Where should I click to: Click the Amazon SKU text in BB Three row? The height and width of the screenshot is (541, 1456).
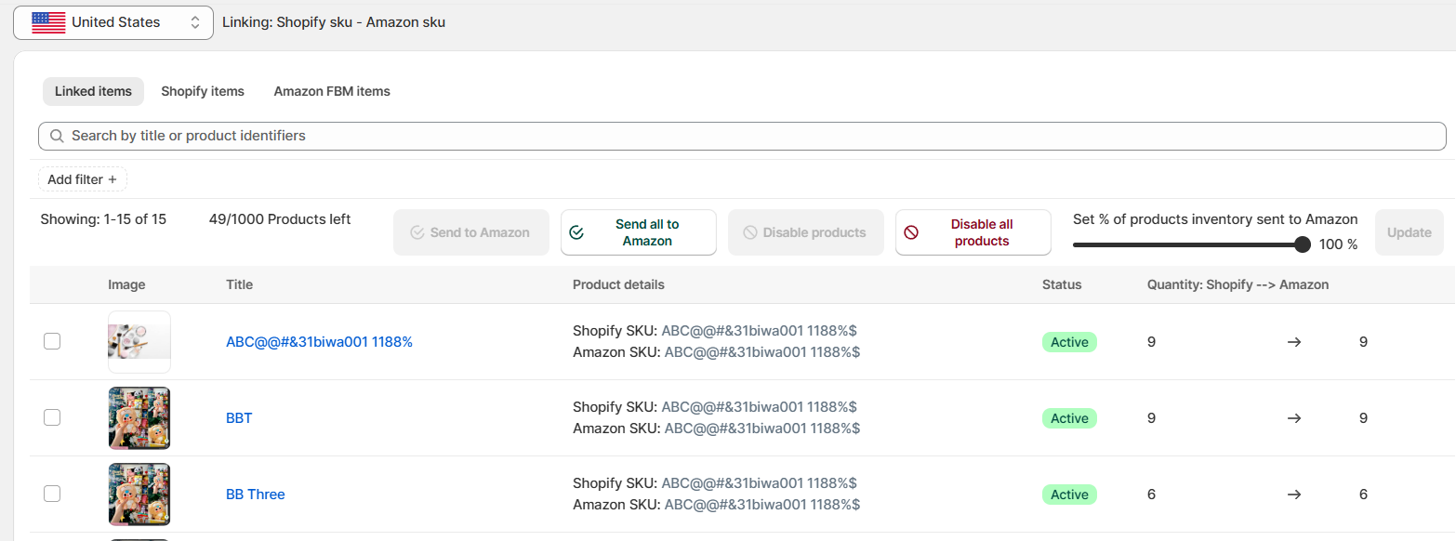click(716, 505)
